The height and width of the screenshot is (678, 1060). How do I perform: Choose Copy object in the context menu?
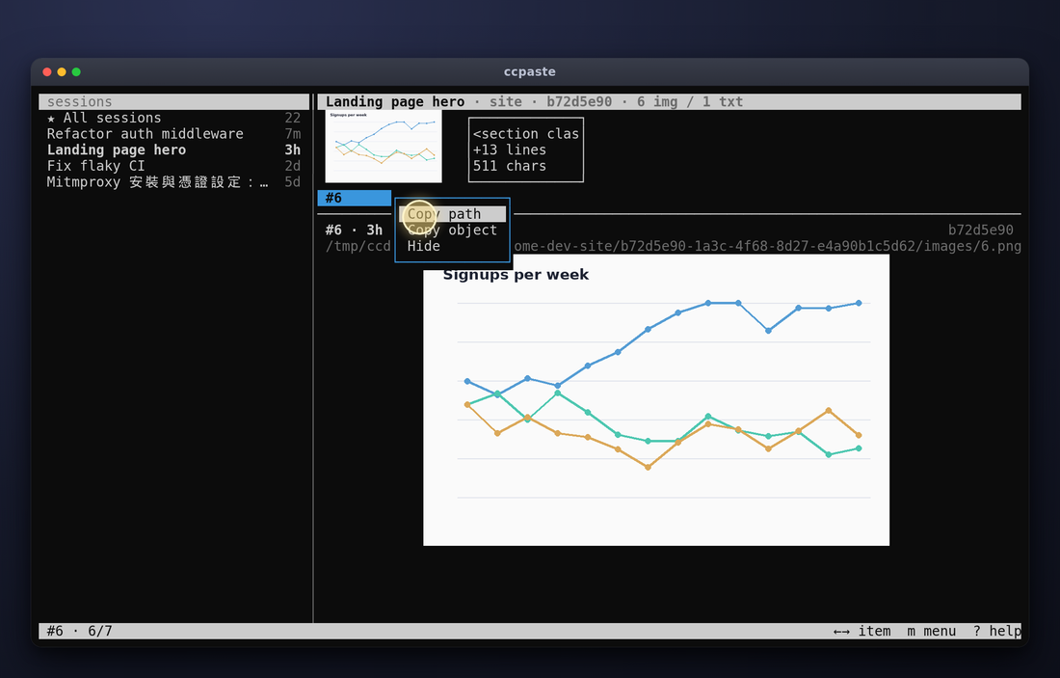coord(452,231)
